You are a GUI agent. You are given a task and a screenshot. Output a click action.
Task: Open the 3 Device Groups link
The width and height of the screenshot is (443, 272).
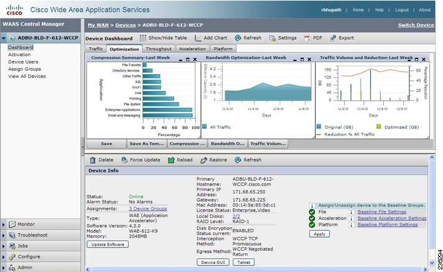(147, 209)
